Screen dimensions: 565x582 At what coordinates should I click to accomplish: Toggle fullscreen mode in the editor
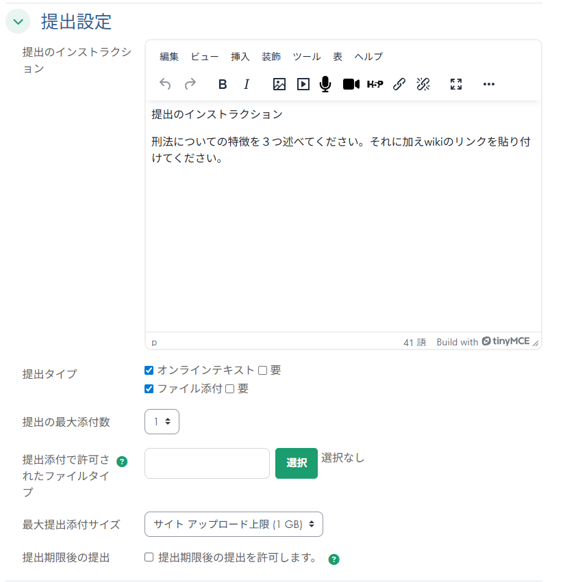455,84
